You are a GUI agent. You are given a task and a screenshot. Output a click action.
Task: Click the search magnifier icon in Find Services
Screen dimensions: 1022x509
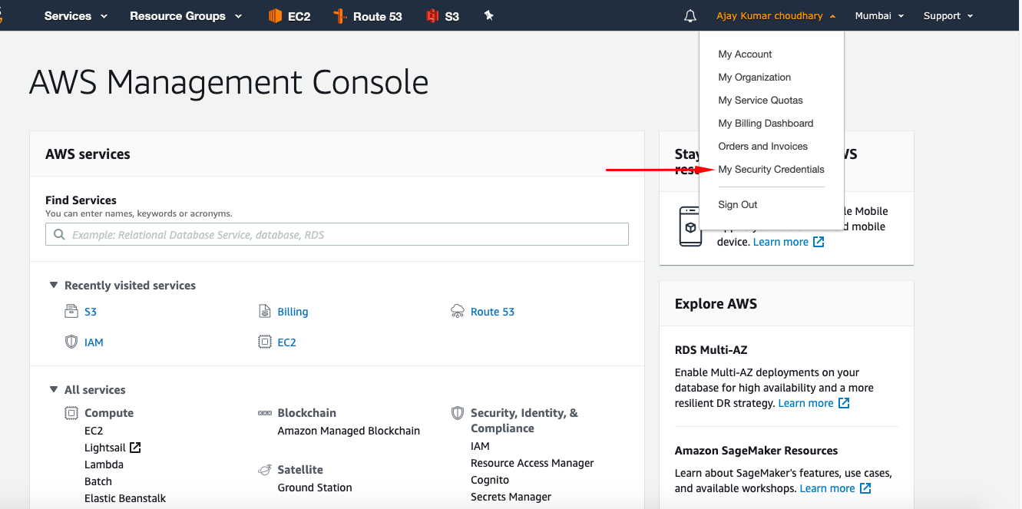[x=59, y=234]
